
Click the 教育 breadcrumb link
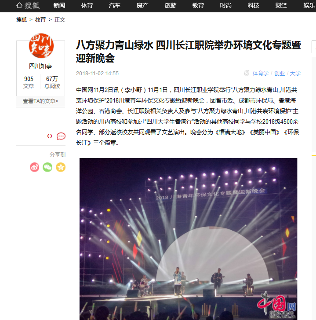point(40,20)
